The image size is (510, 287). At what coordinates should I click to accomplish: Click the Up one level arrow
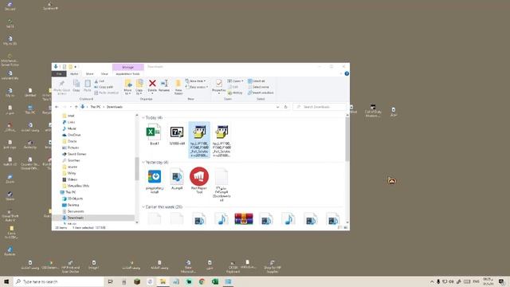[76, 107]
